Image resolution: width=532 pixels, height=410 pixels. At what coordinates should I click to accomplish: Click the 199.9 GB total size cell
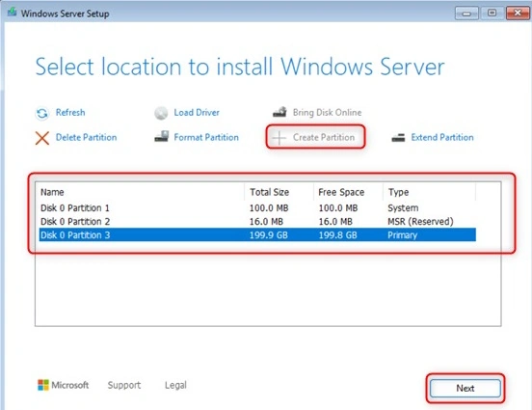point(269,235)
